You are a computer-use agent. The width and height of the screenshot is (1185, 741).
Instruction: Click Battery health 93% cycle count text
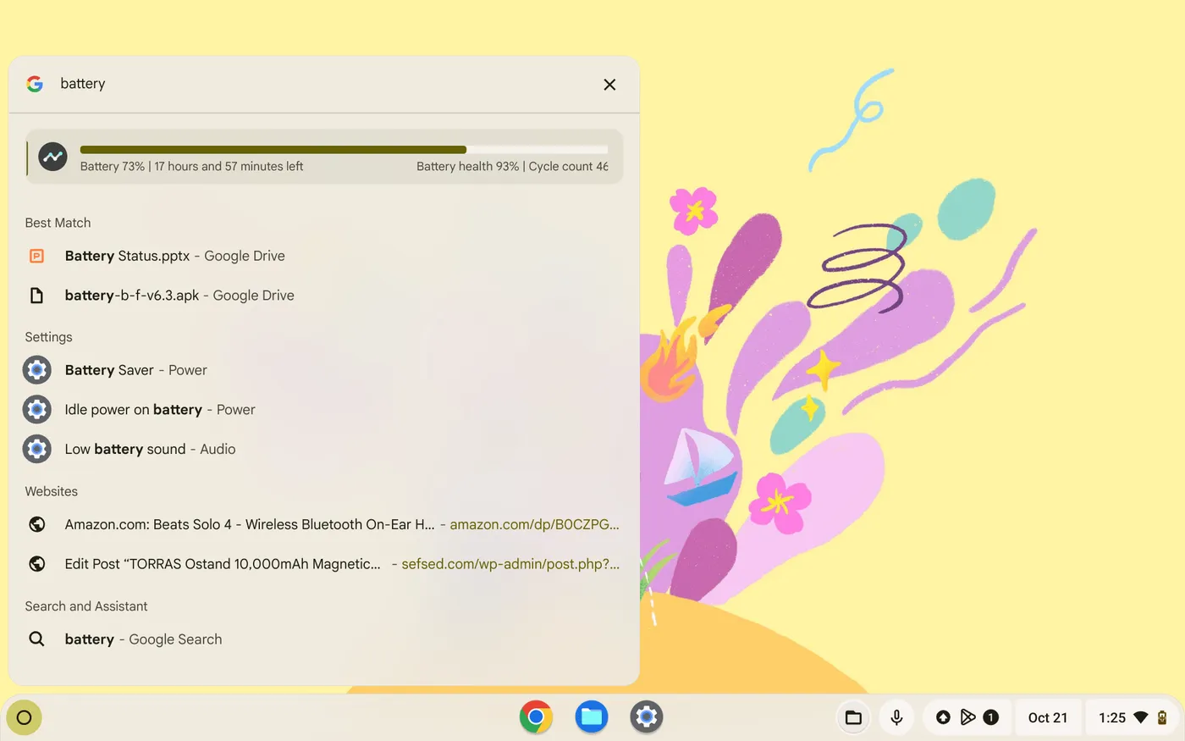(512, 167)
